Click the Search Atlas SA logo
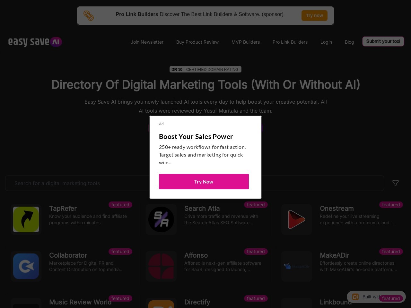The height and width of the screenshot is (308, 411). click(161, 219)
